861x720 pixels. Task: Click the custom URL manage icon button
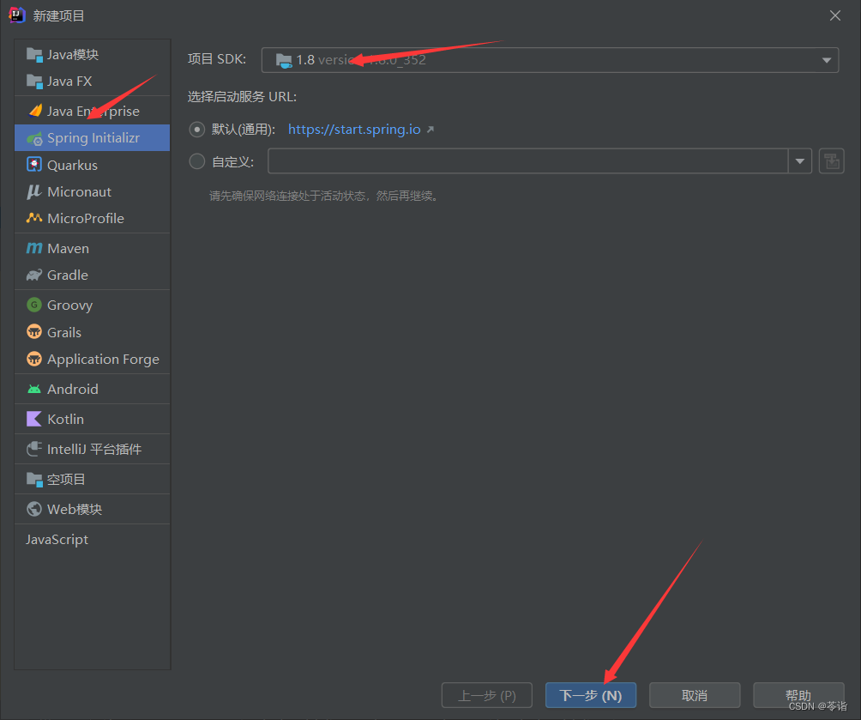pos(831,161)
